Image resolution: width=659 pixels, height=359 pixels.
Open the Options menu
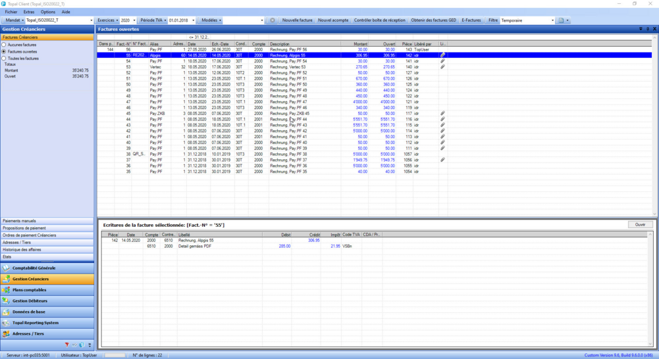coord(47,12)
